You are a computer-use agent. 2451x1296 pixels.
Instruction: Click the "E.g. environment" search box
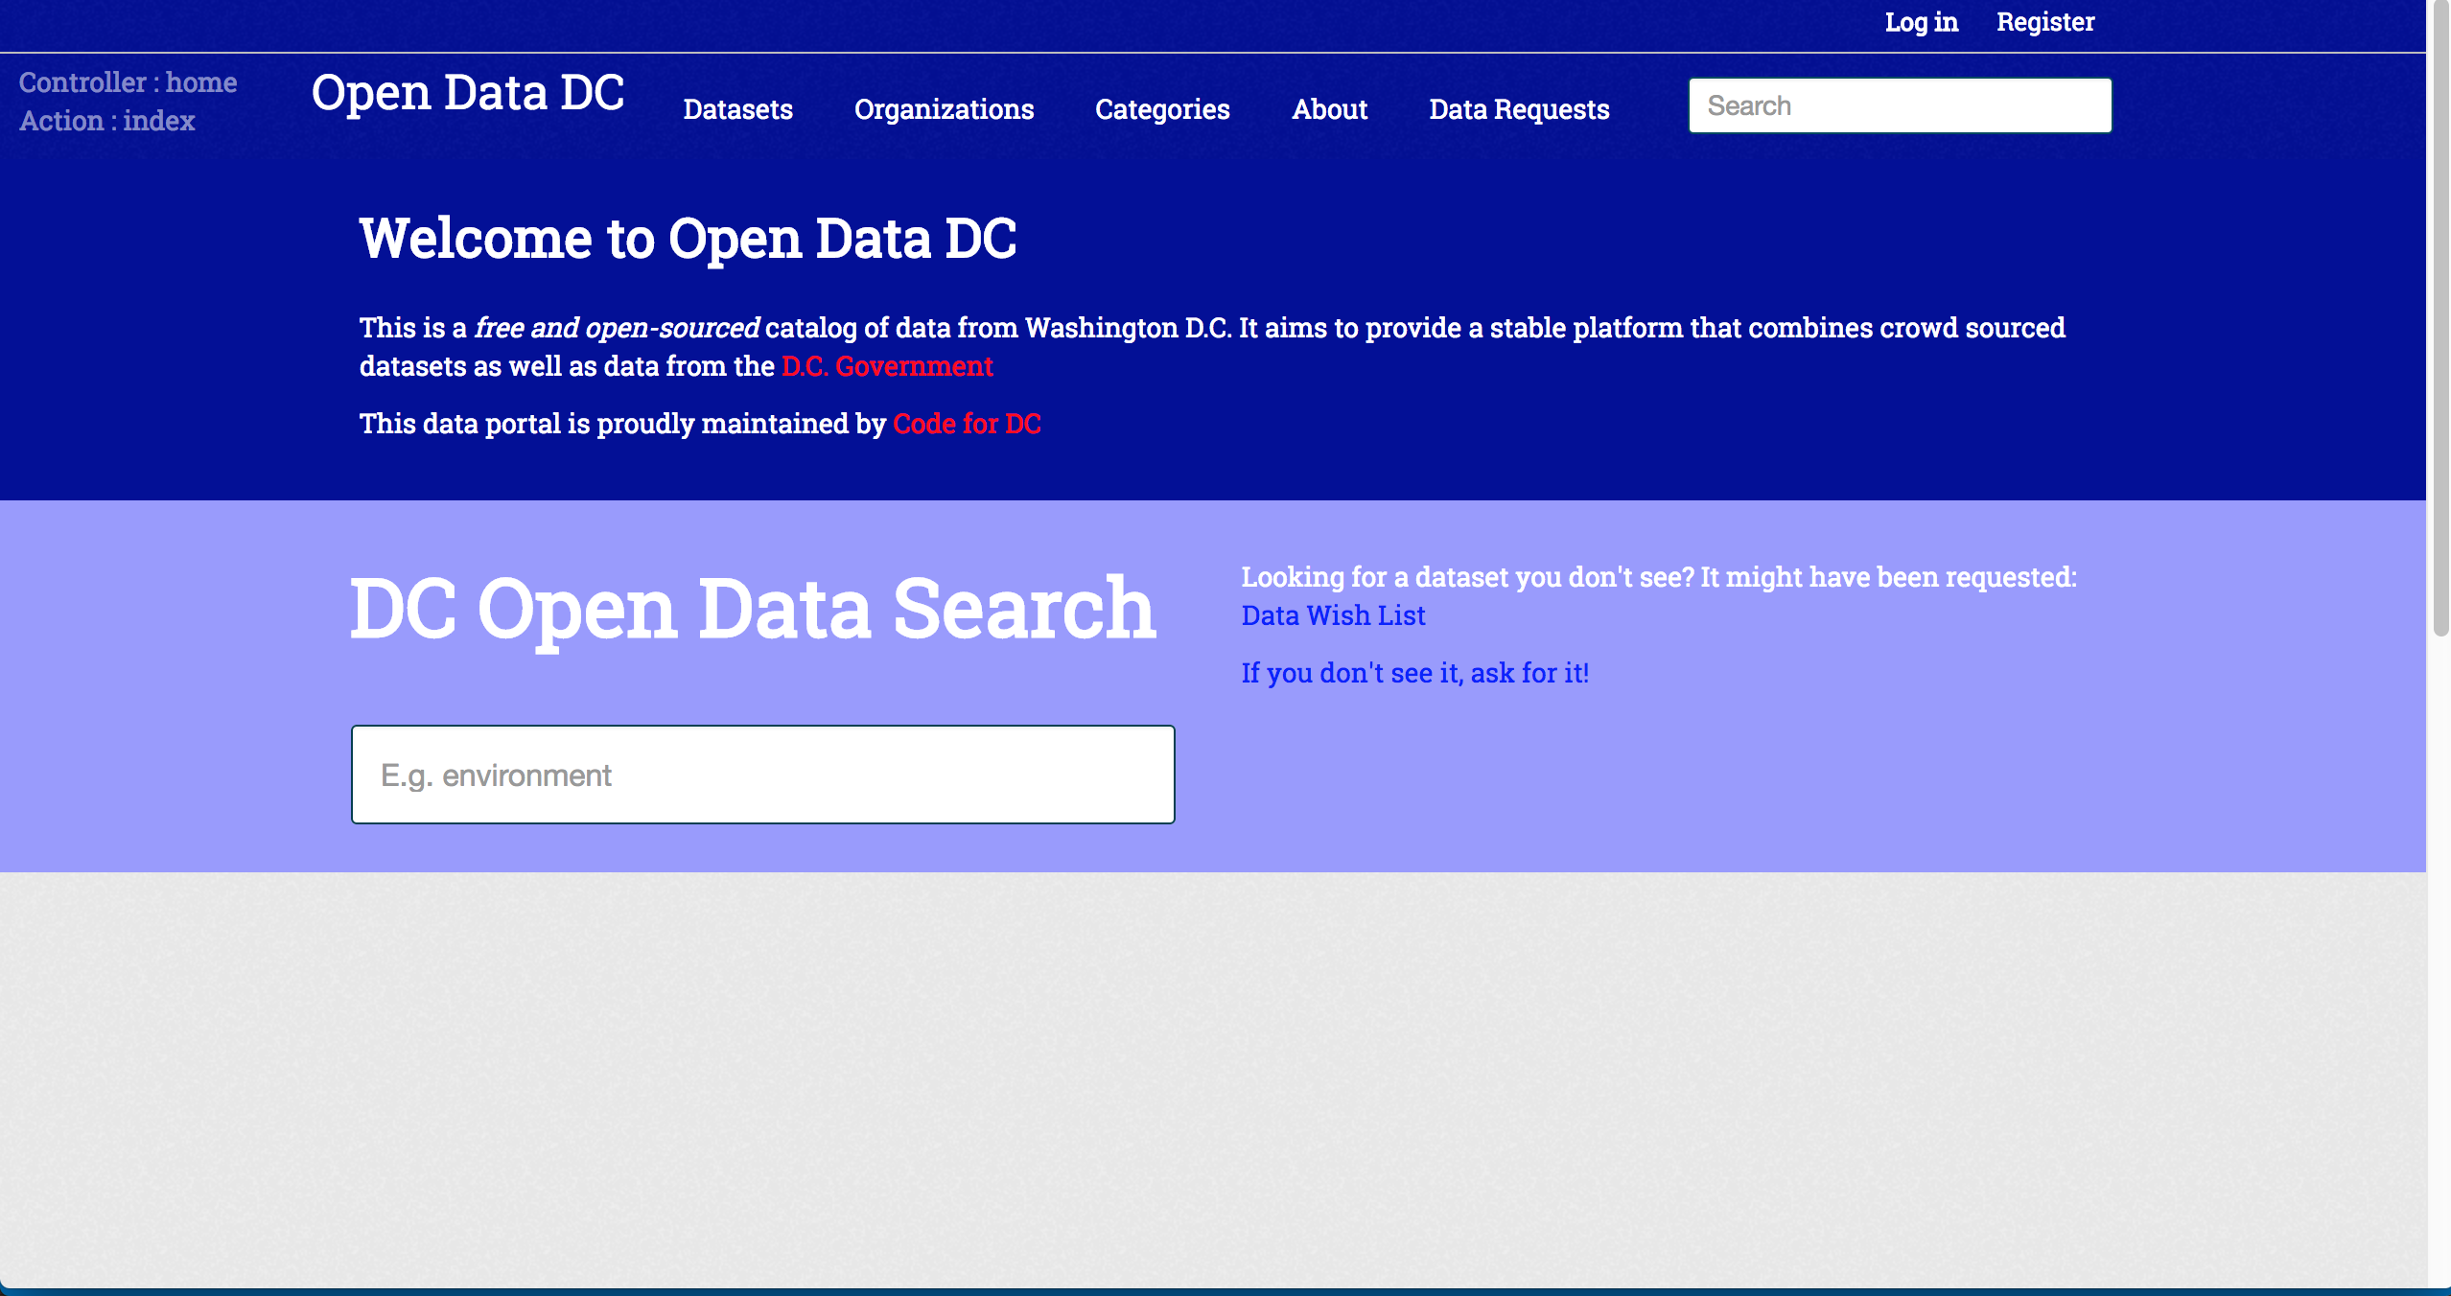pyautogui.click(x=762, y=775)
